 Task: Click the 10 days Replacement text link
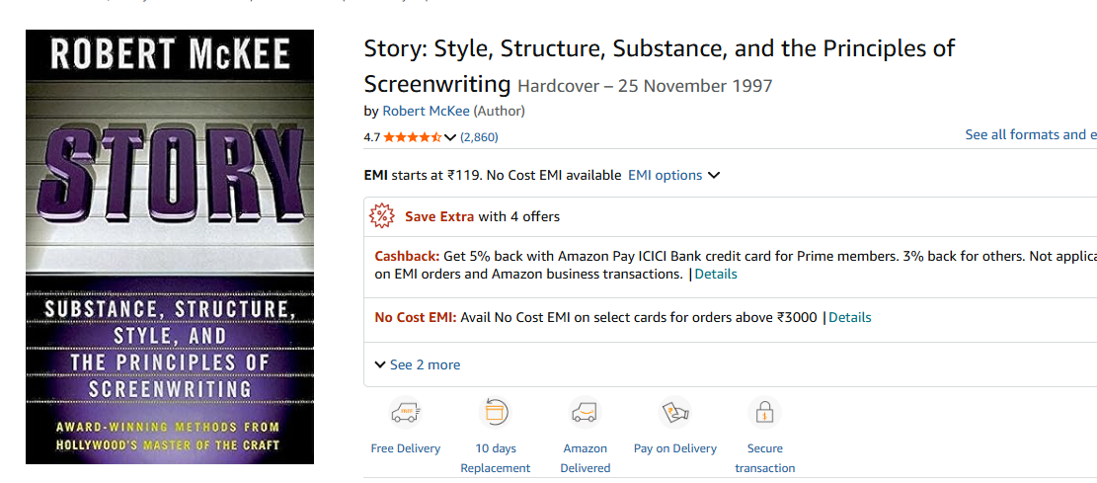pyautogui.click(x=495, y=458)
